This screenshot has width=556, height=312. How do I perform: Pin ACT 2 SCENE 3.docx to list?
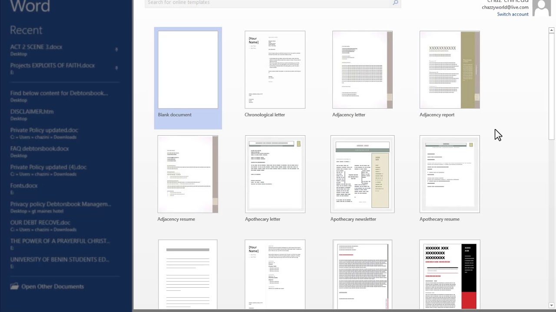(116, 50)
